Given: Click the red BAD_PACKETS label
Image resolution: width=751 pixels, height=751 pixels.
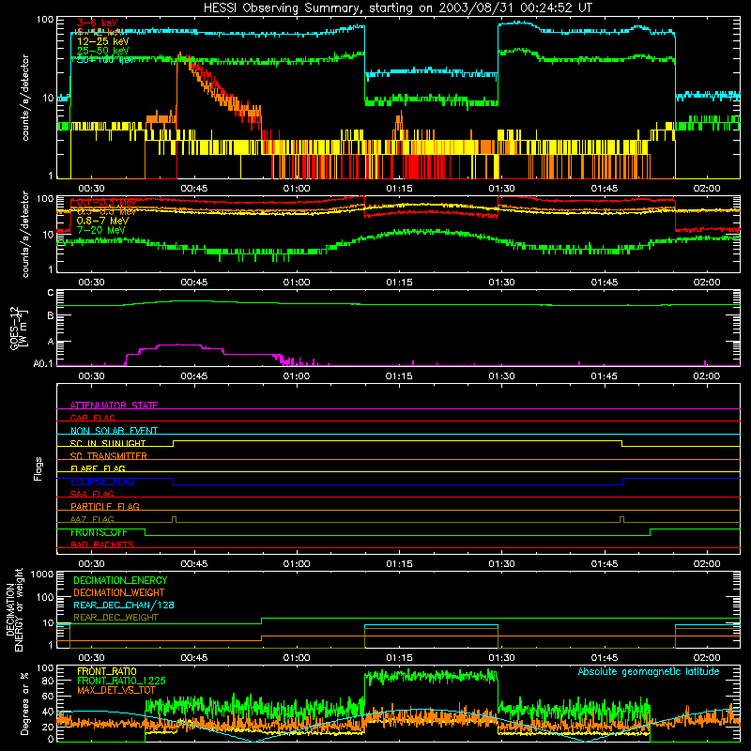Looking at the screenshot, I should (x=102, y=544).
